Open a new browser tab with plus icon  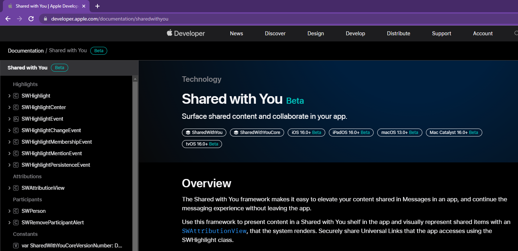click(97, 6)
